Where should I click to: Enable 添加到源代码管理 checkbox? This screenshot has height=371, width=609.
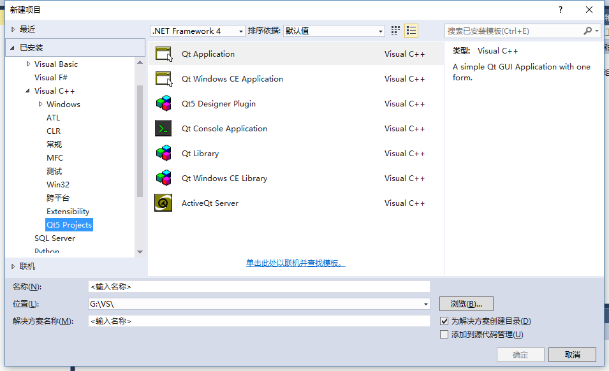444,335
